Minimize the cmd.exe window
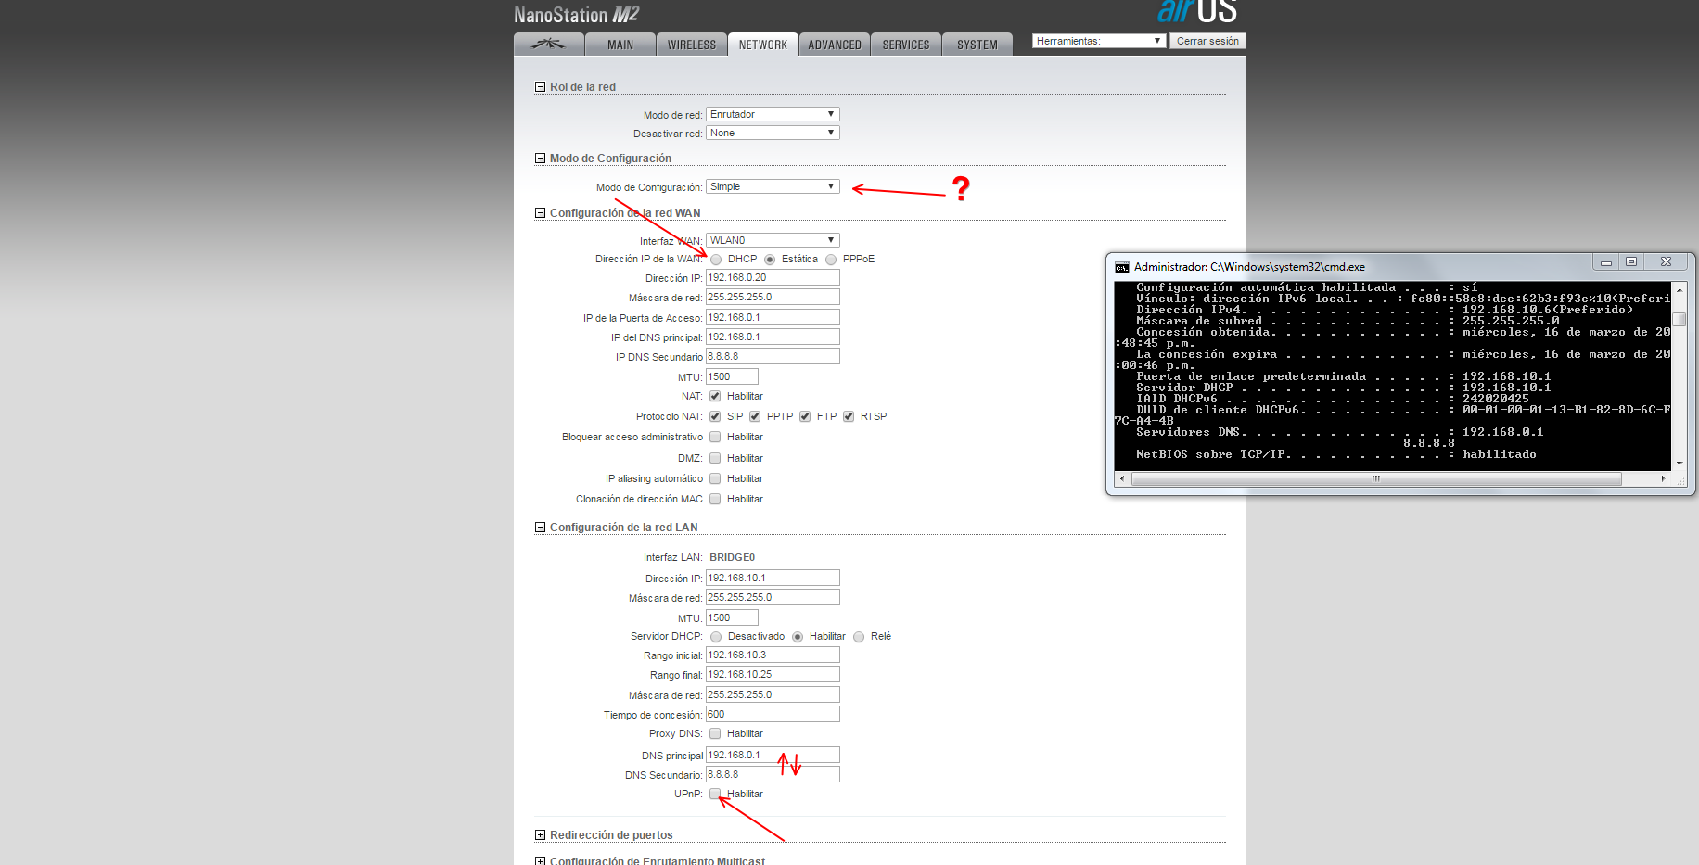 [x=1605, y=262]
